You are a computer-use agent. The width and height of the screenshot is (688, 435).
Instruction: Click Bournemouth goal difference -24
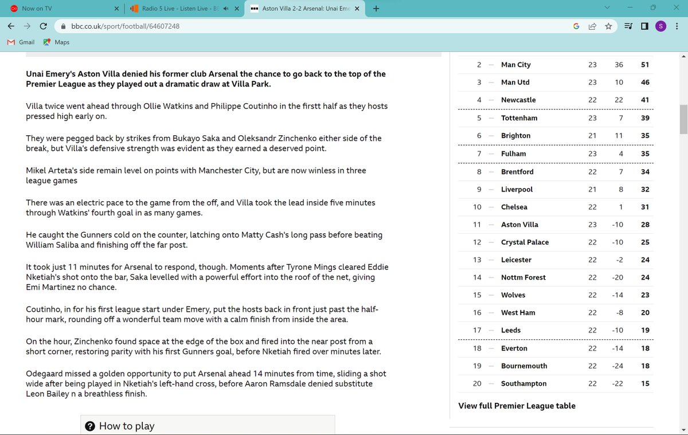pyautogui.click(x=618, y=366)
